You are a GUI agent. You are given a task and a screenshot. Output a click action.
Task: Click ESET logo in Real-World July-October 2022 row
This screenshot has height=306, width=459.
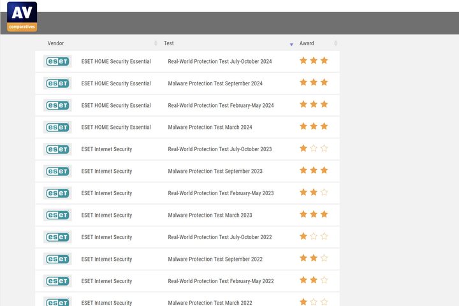(x=57, y=237)
